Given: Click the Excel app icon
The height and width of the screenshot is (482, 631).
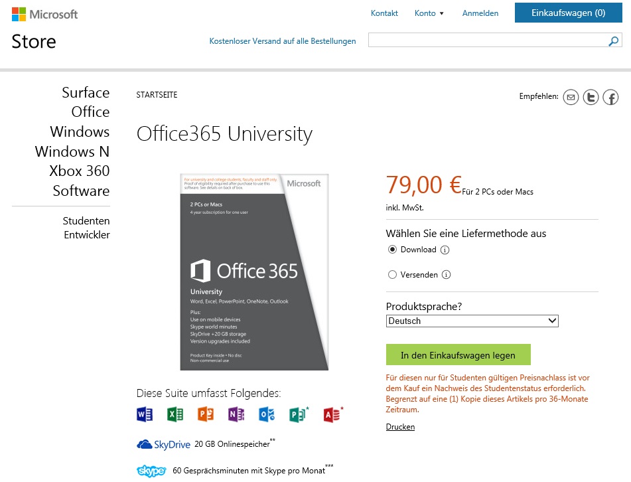Looking at the screenshot, I should click(175, 414).
